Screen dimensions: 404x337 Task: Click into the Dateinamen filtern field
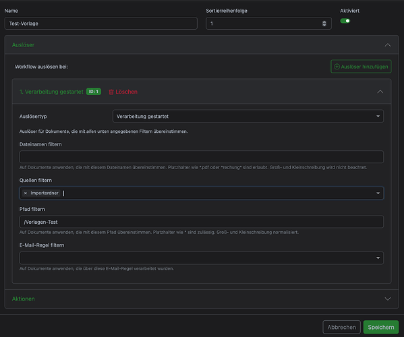(x=201, y=157)
